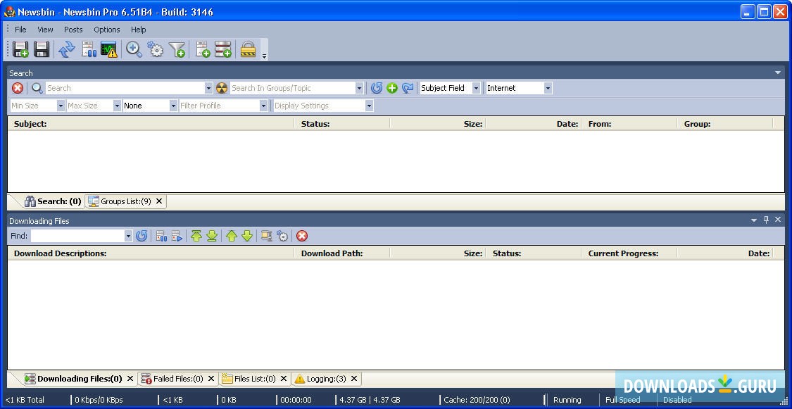This screenshot has width=792, height=409.
Task: Click the green funnel filter icon
Action: click(177, 49)
